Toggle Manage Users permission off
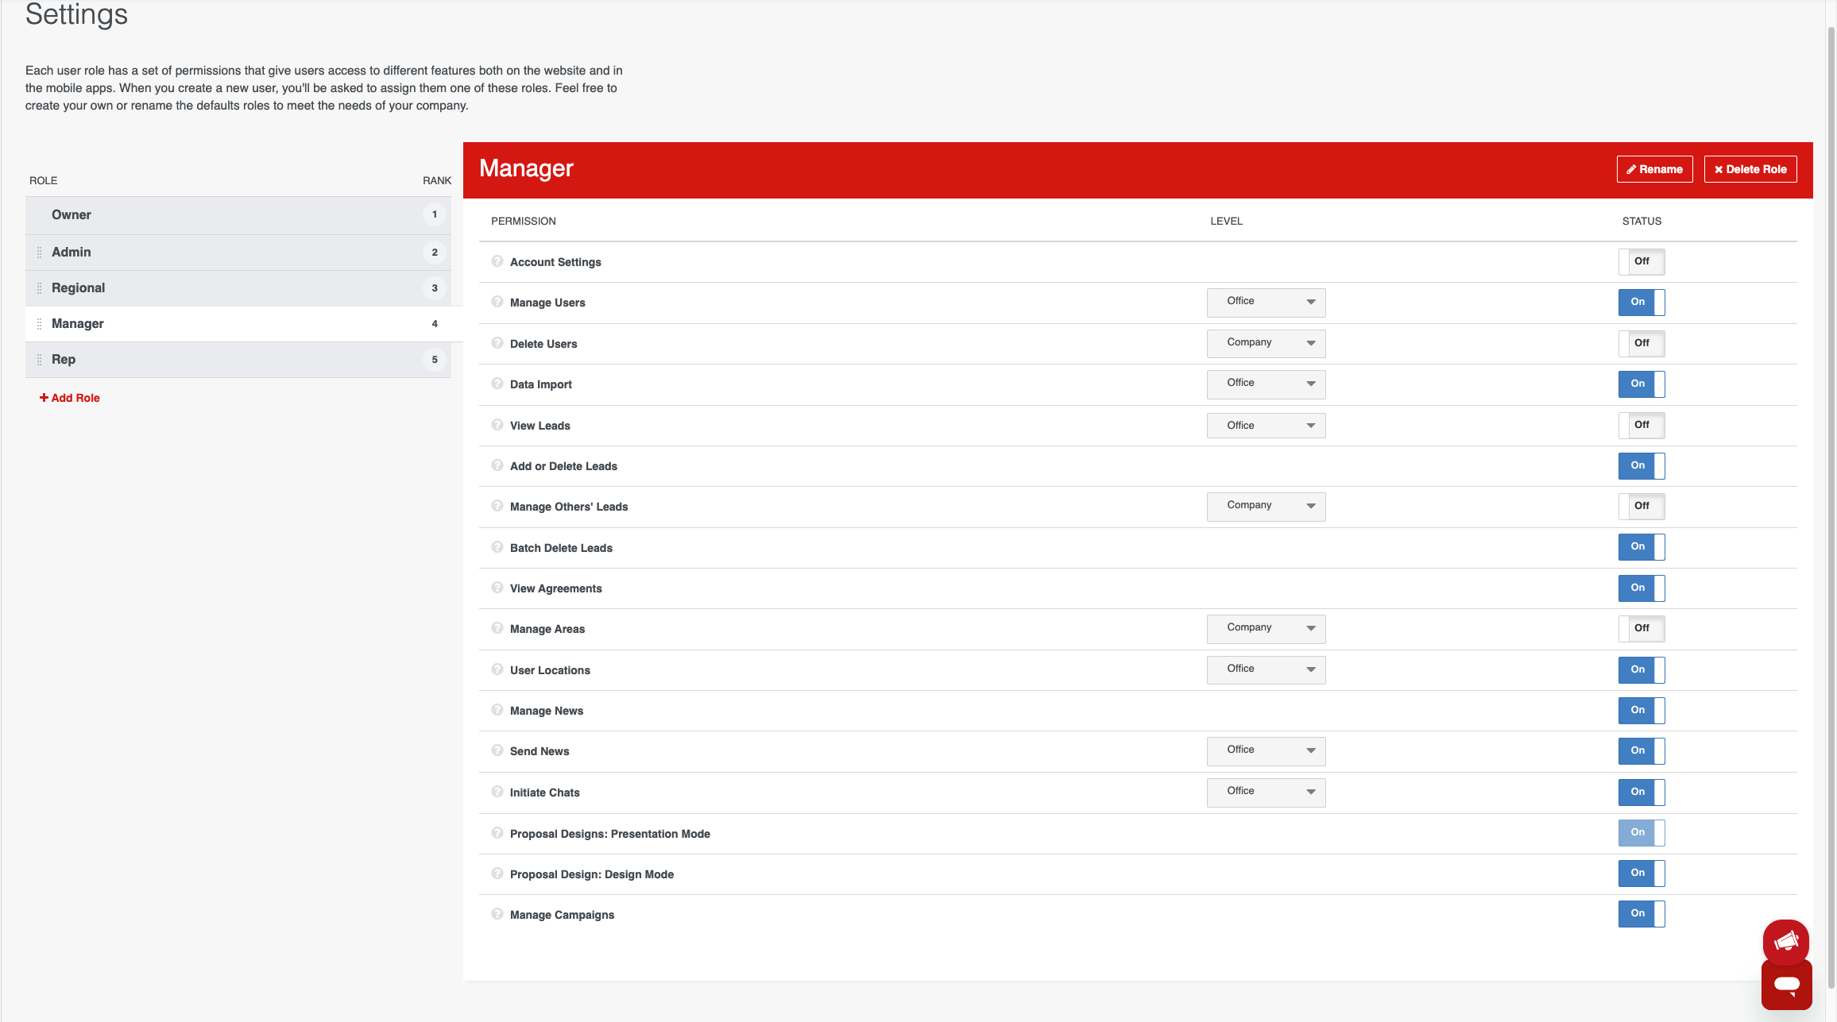1837x1022 pixels. coord(1642,302)
